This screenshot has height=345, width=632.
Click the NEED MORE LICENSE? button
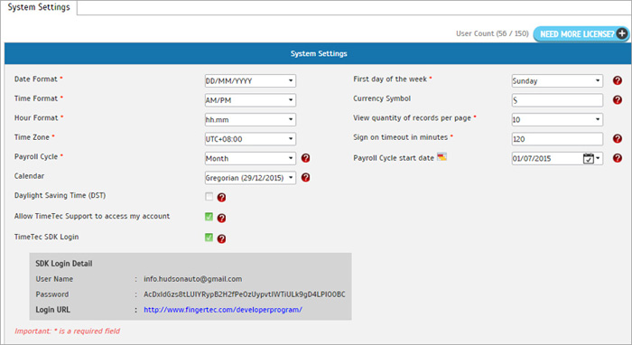tap(581, 33)
